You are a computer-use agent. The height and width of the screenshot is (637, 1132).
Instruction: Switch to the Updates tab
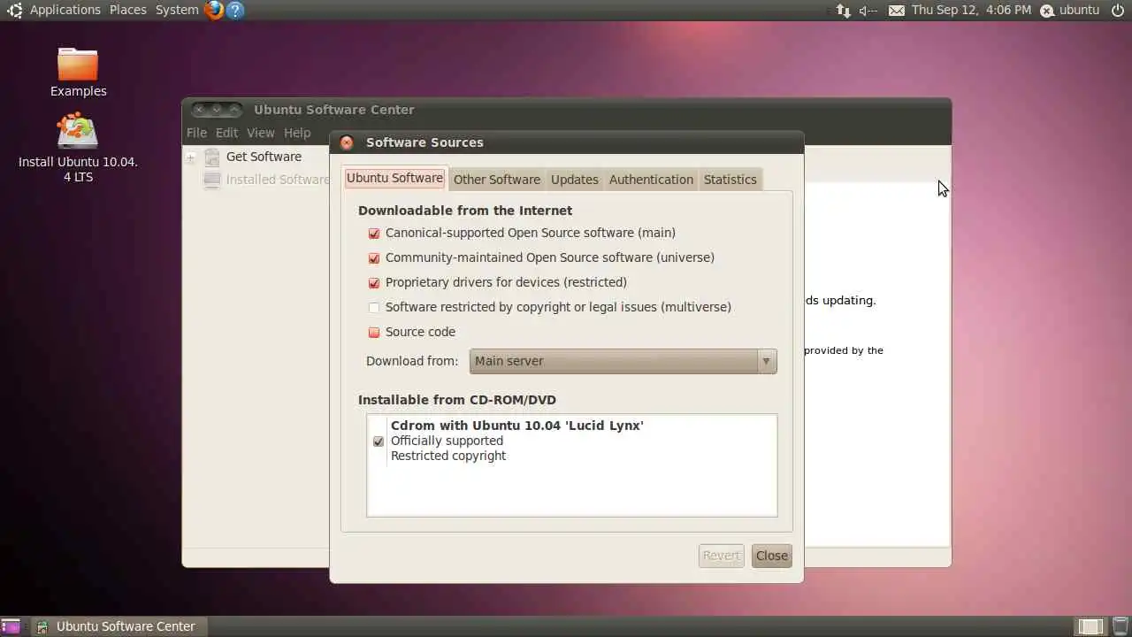[x=574, y=180]
